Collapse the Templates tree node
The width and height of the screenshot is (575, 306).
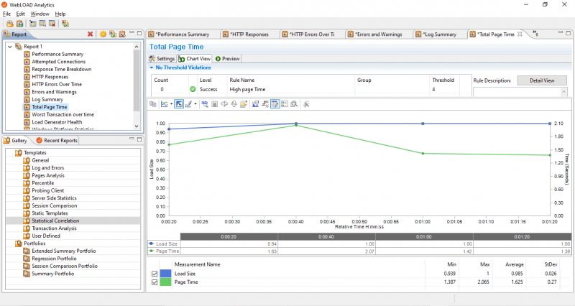tap(9, 153)
